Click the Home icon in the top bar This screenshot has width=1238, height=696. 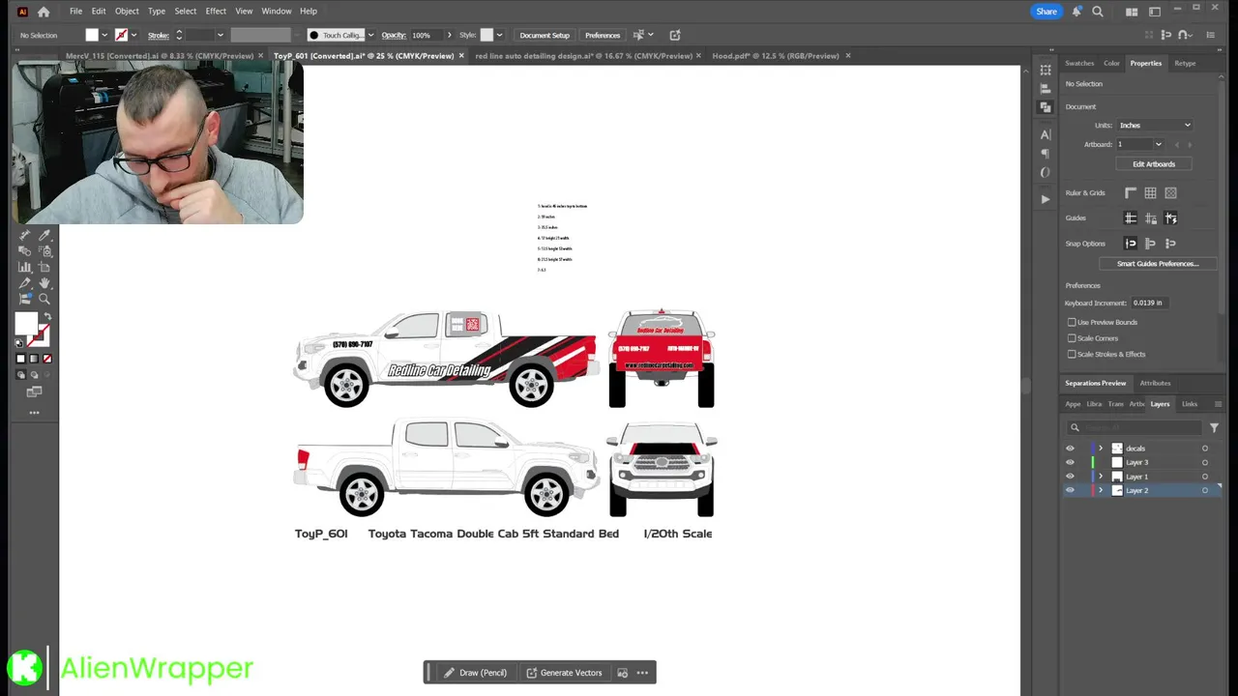[44, 12]
